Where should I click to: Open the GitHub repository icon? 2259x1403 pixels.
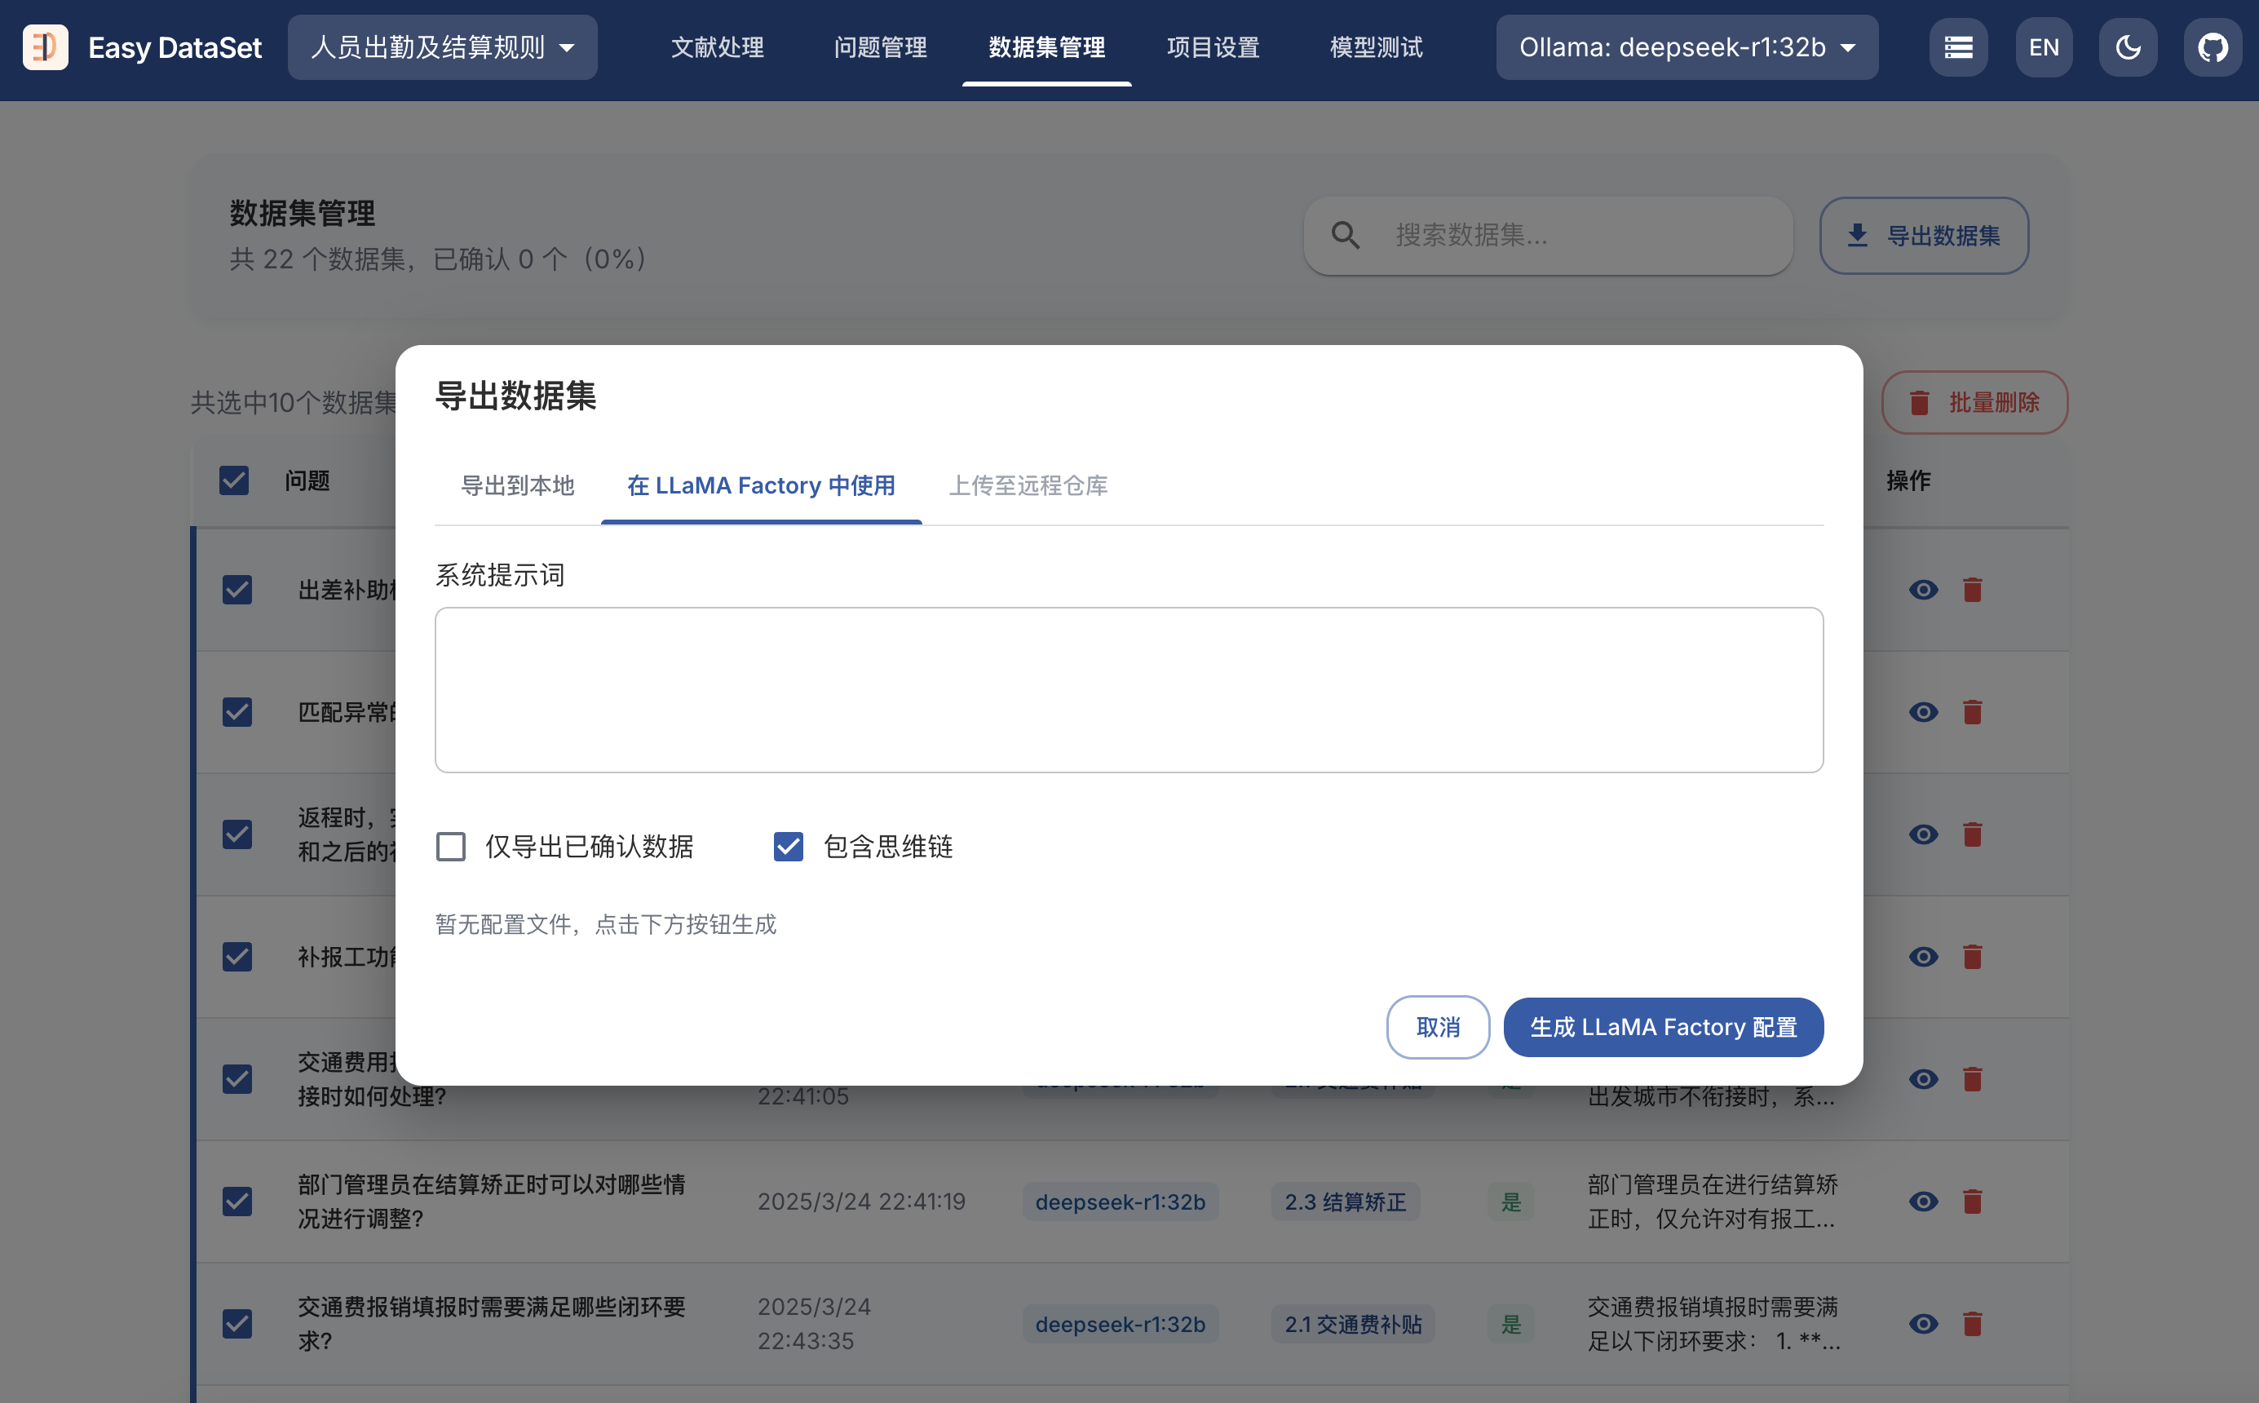[x=2213, y=47]
